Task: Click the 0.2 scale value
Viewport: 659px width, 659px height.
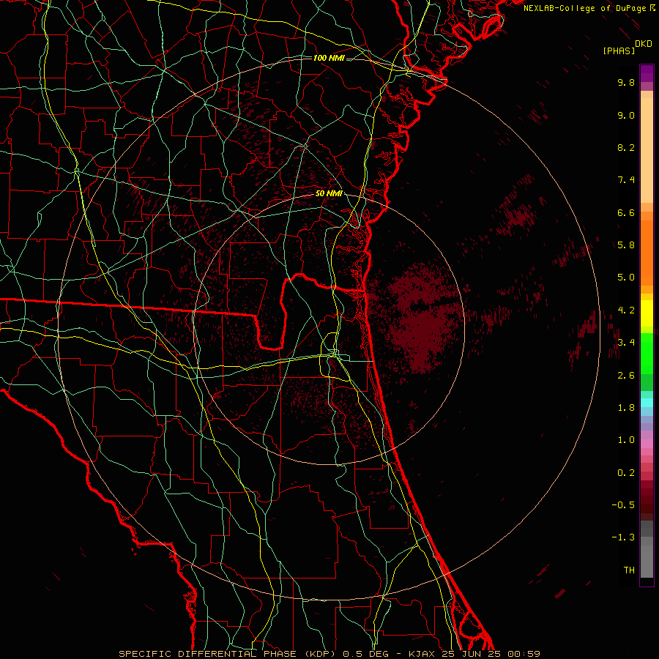Action: (x=626, y=473)
